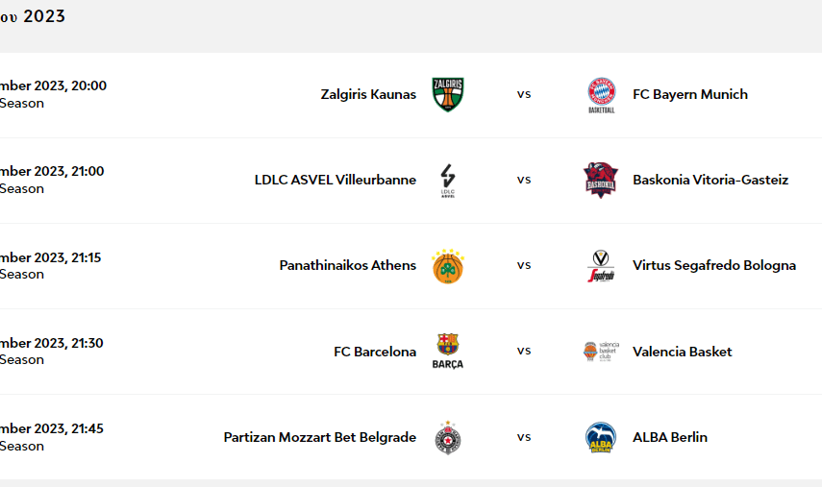Select LDLC ASVEL Villeurbanne team name
Screen dimensions: 822x487
click(x=336, y=180)
